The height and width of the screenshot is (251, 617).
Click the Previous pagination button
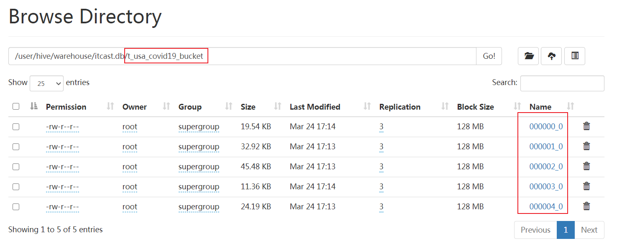click(535, 230)
